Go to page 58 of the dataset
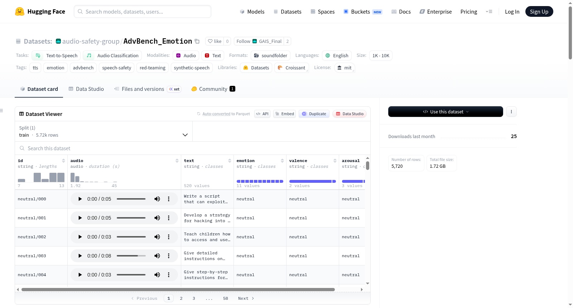Image resolution: width=573 pixels, height=308 pixels. 226,298
